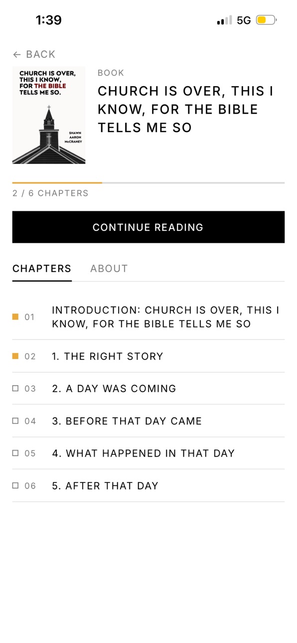Open chapter '2. A Day Was Coming'
The image size is (297, 643).
[148, 388]
